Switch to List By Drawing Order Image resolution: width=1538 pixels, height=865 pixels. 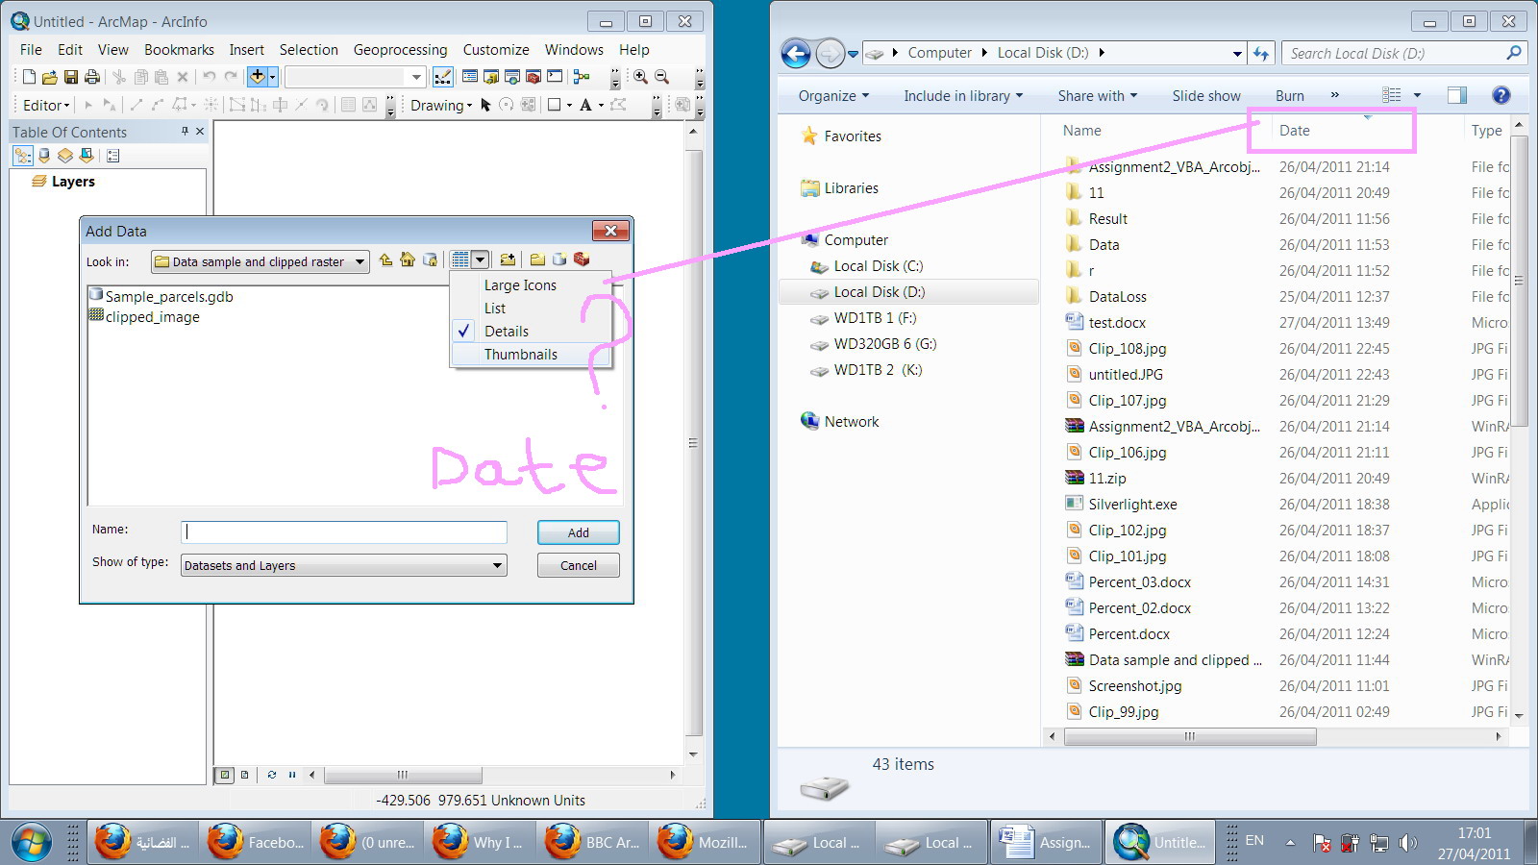(x=23, y=155)
